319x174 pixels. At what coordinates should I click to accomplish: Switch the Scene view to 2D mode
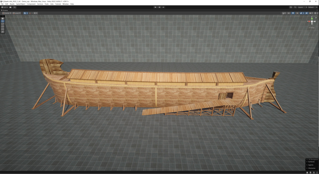click(288, 13)
